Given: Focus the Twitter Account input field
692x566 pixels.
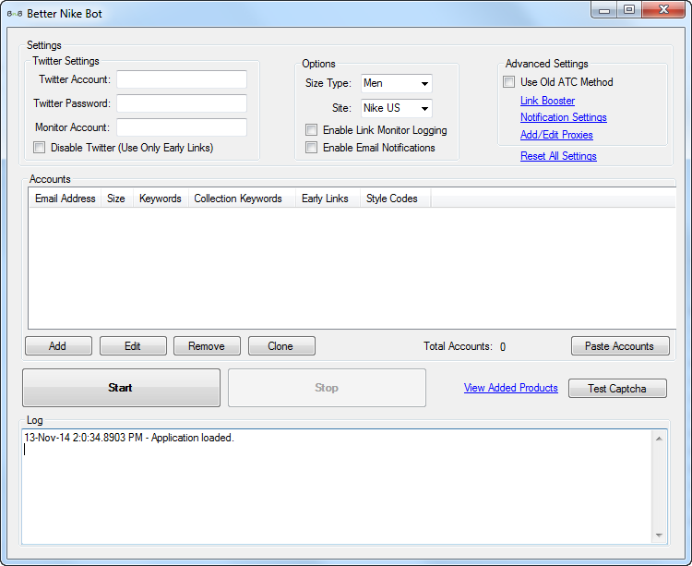Looking at the screenshot, I should 182,79.
